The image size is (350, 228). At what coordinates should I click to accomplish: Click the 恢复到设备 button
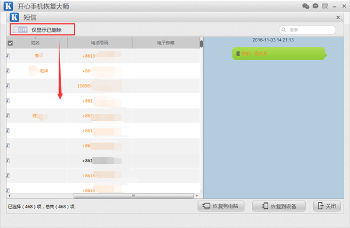click(x=279, y=206)
